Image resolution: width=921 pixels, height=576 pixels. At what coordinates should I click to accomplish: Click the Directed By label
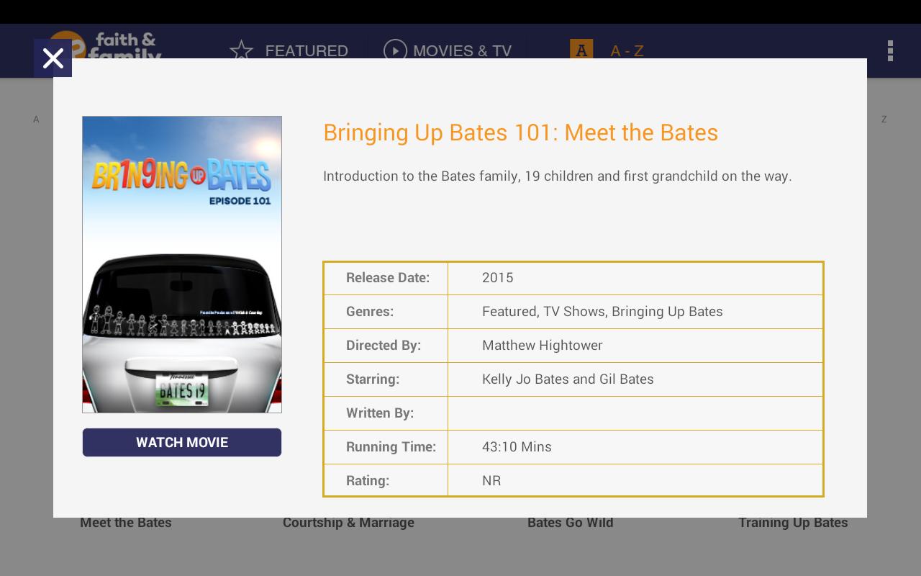(x=384, y=345)
